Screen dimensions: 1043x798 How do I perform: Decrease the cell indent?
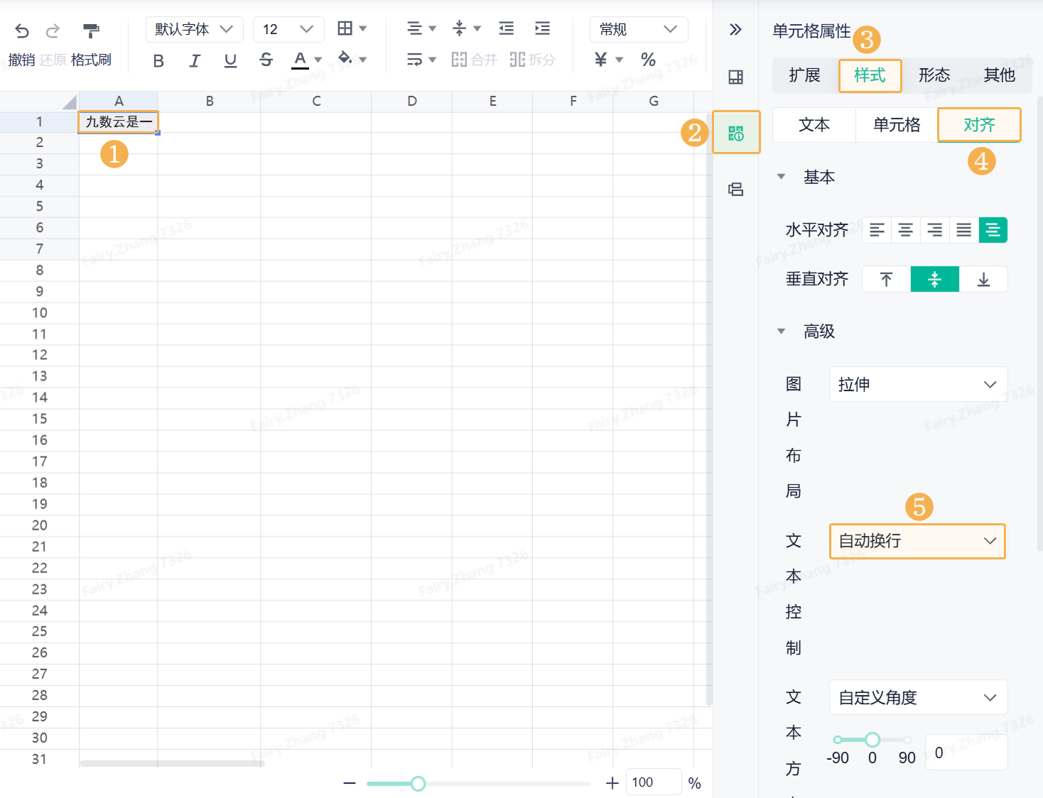[507, 28]
